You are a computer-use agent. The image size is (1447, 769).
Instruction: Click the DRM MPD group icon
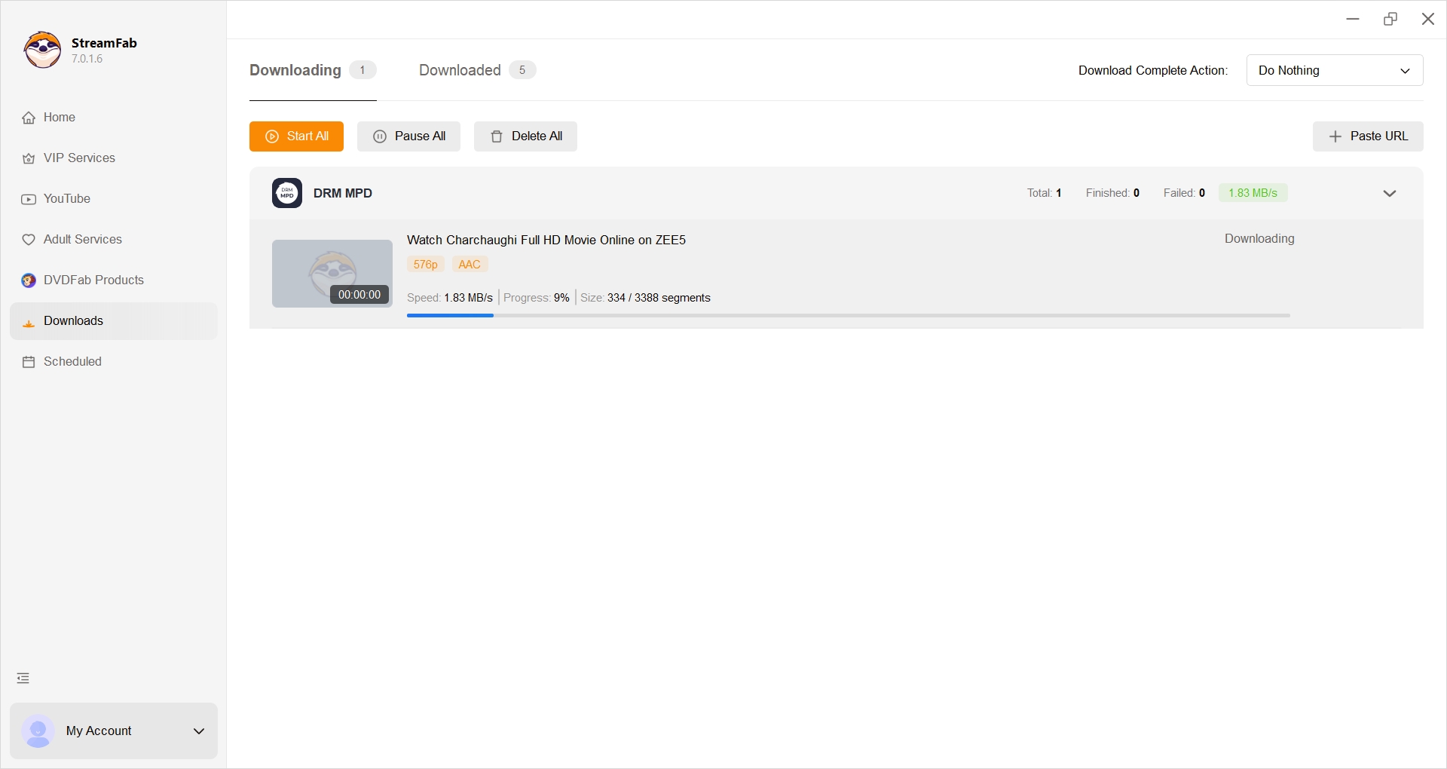286,193
